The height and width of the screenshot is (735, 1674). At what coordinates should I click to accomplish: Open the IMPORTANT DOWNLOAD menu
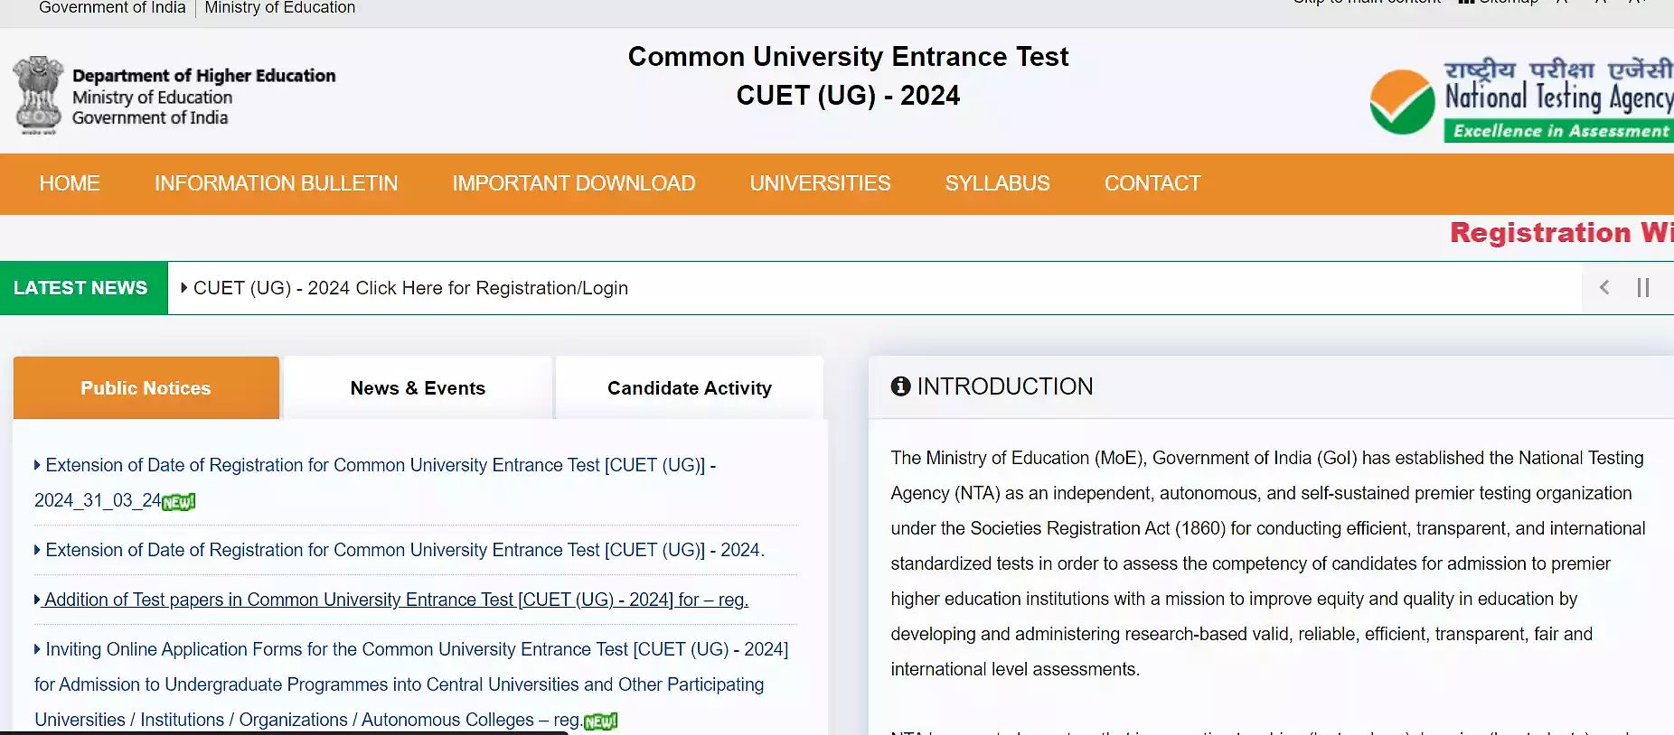click(574, 183)
